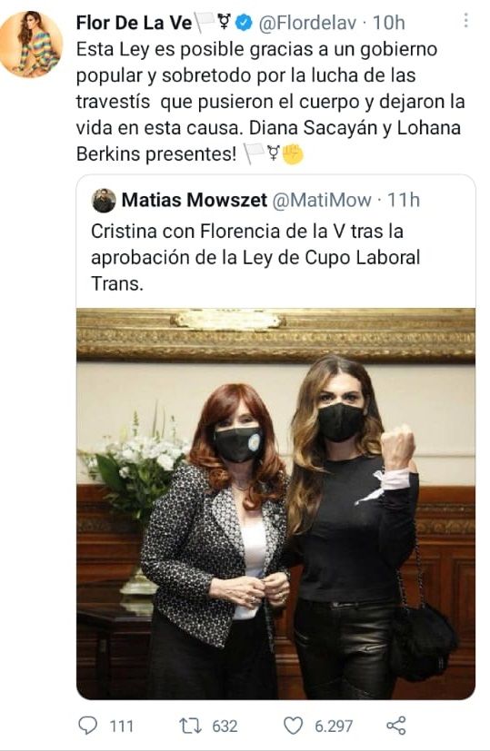The height and width of the screenshot is (751, 490).
Task: Click the 10h tweet timestamp
Action: [x=389, y=23]
